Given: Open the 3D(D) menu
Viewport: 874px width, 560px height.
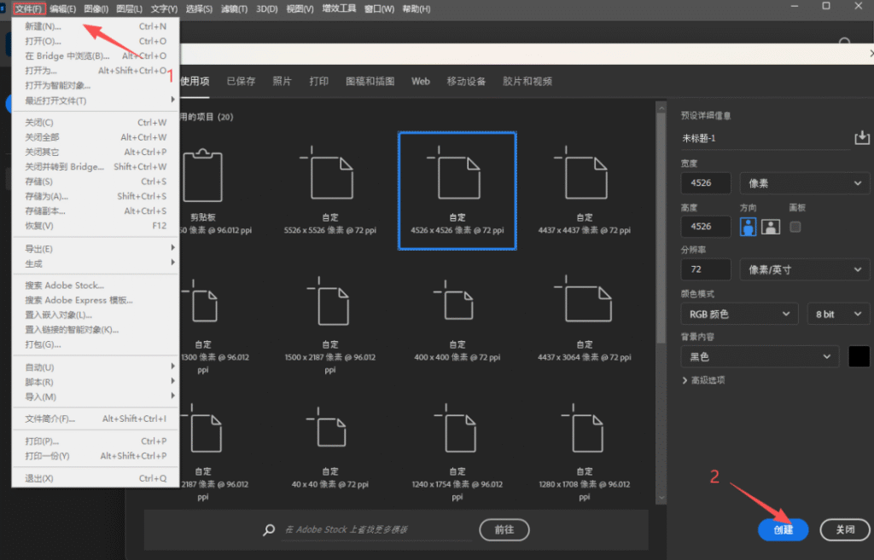Looking at the screenshot, I should pos(267,9).
